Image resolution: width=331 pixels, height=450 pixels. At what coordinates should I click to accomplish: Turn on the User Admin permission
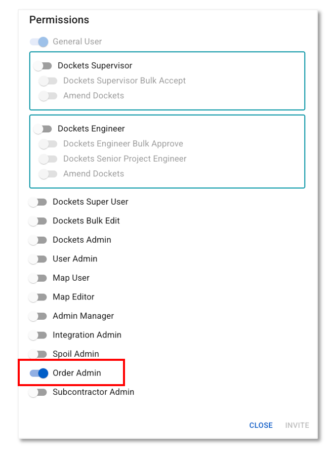38,259
